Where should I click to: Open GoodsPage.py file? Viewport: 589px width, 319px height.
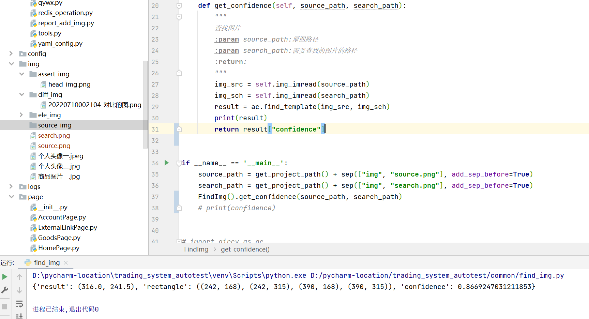(x=59, y=238)
